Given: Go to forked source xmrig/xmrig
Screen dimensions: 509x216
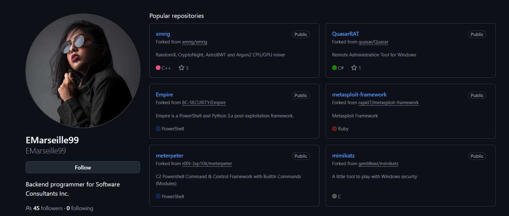Looking at the screenshot, I should coord(195,42).
